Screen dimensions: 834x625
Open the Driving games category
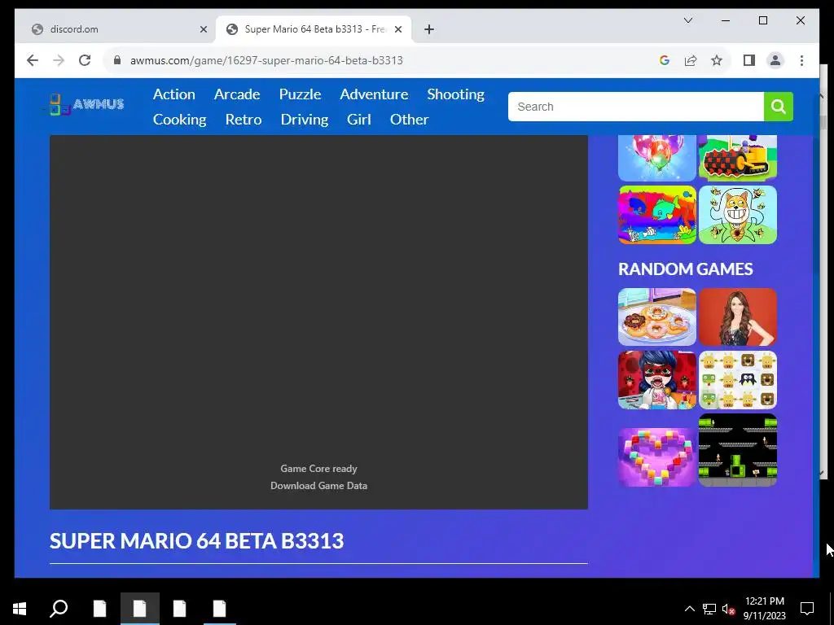coord(305,120)
